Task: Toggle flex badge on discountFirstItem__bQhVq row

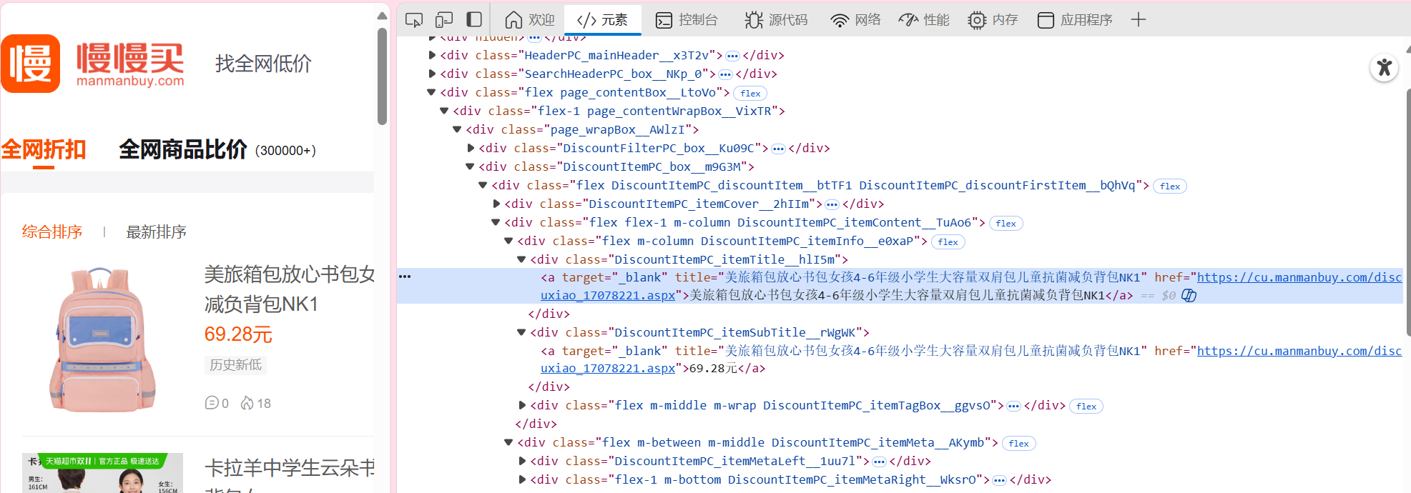Action: tap(1170, 186)
